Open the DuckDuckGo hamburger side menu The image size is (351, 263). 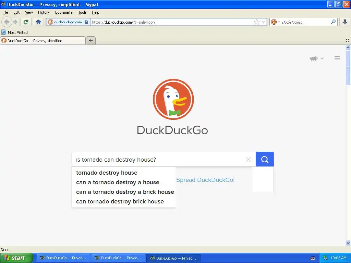click(x=337, y=58)
